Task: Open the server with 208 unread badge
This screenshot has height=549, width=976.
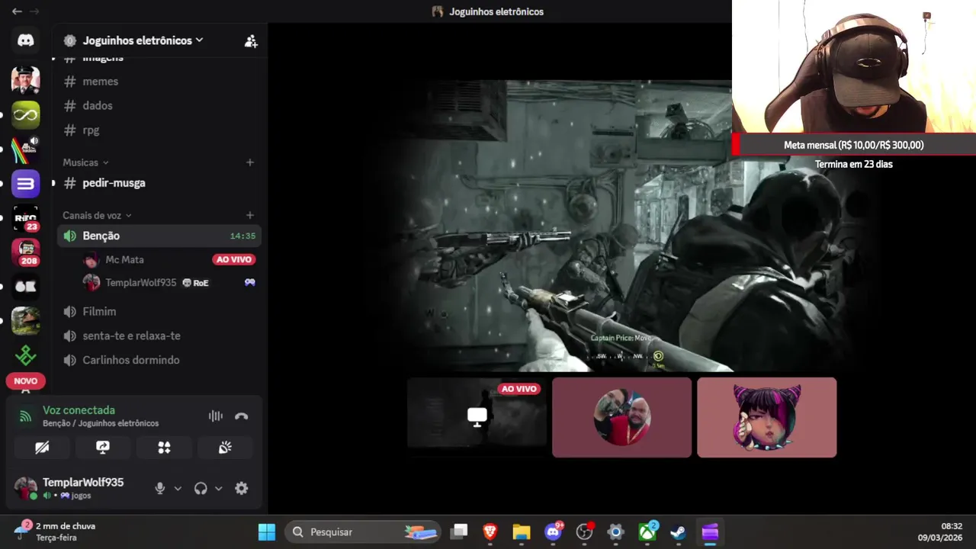Action: (25, 253)
